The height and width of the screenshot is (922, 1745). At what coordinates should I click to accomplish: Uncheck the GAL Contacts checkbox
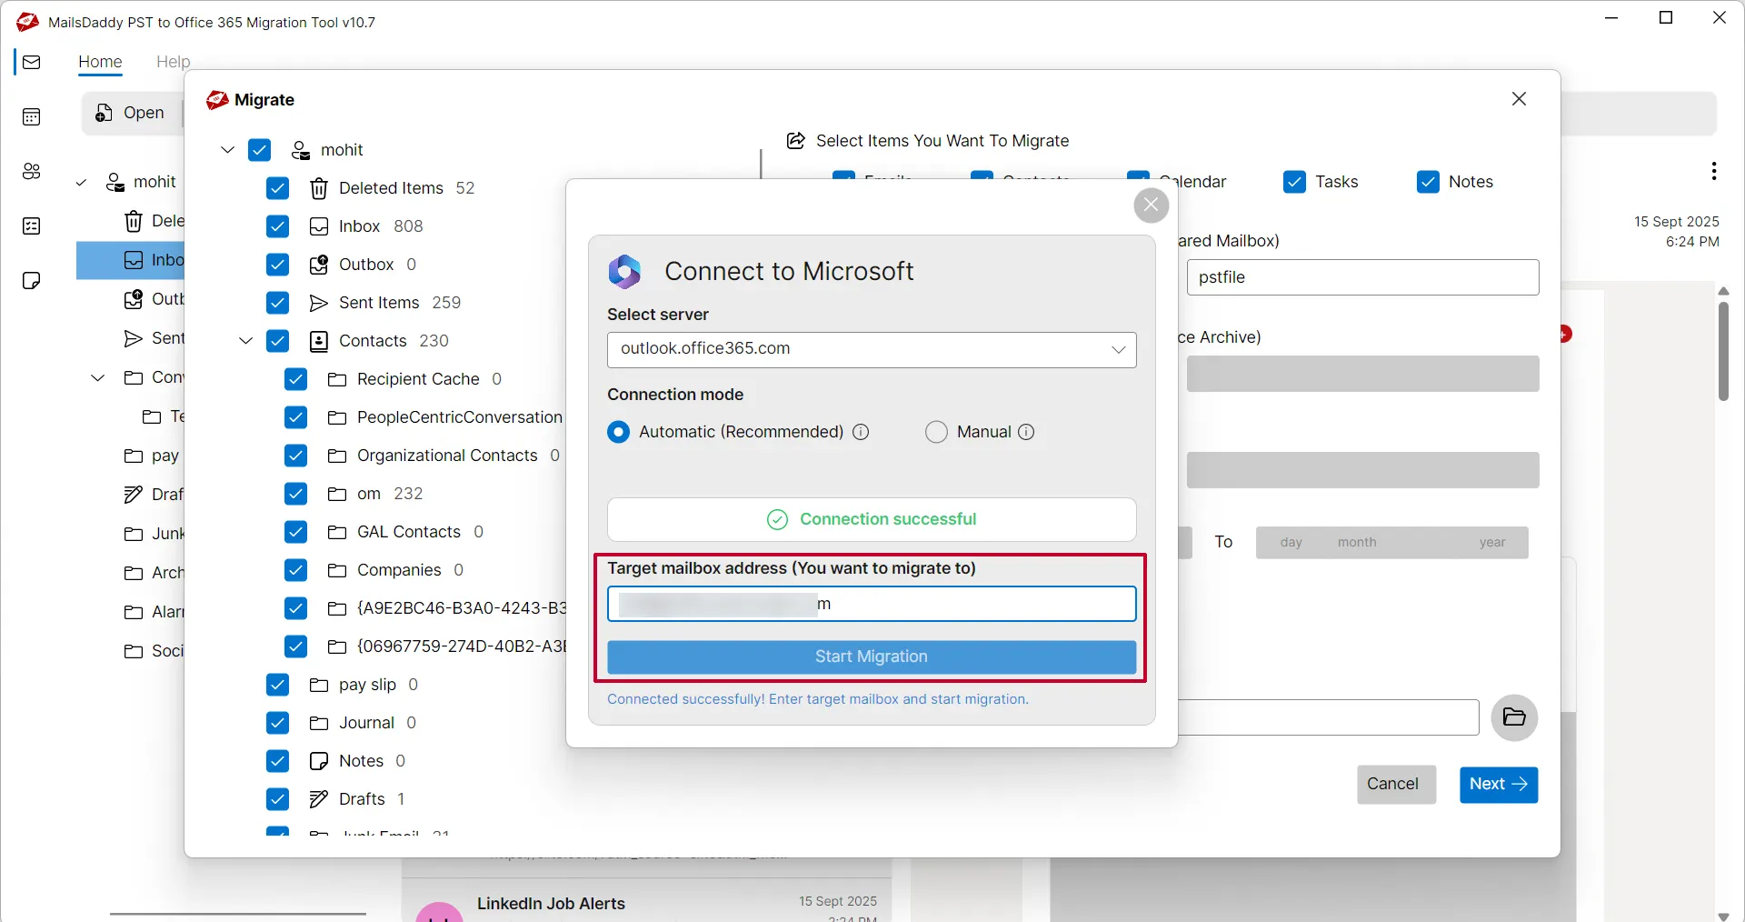click(x=296, y=532)
